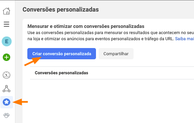Expand the hamburger menu
The width and height of the screenshot is (194, 123).
6,24
